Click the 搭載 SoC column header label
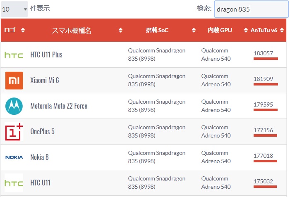 coord(157,30)
